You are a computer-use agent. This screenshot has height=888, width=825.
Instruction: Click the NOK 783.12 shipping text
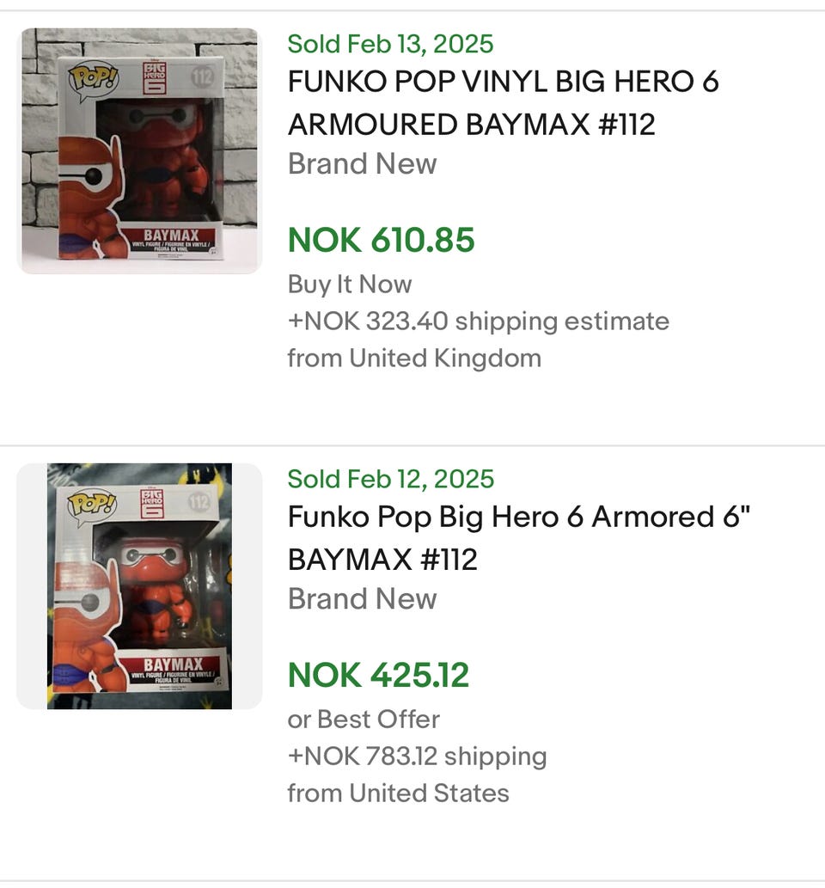pos(417,756)
